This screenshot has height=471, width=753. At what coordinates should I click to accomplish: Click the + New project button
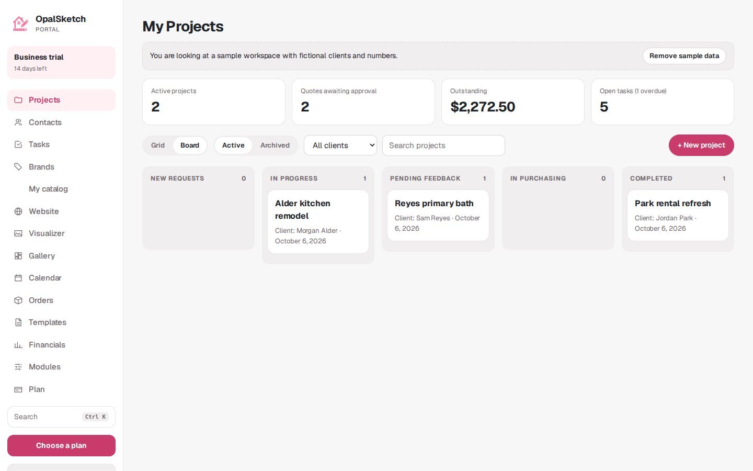(x=701, y=145)
